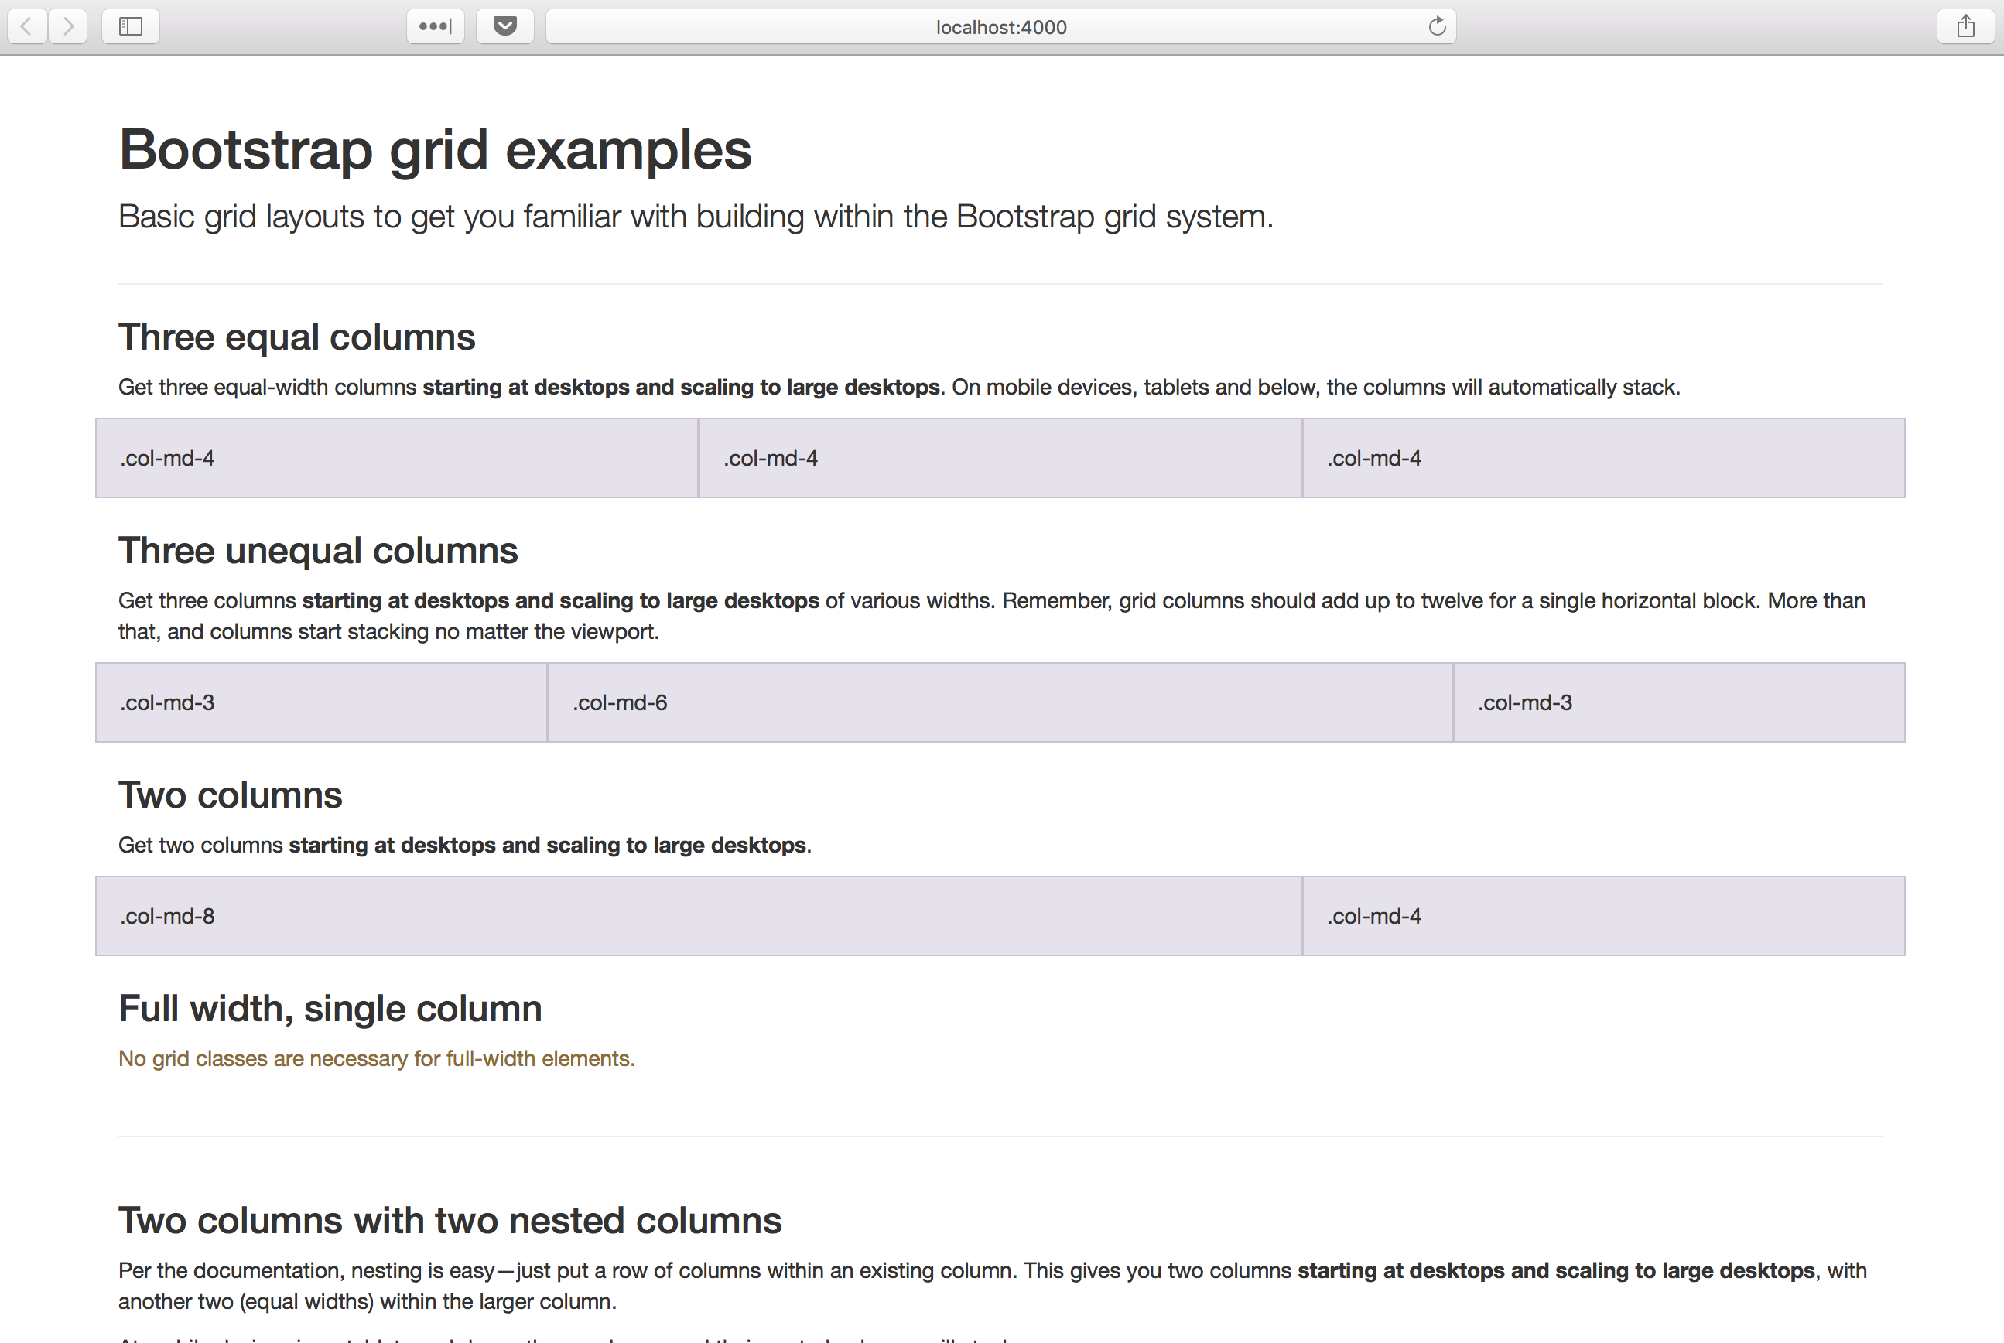The width and height of the screenshot is (2004, 1343).
Task: Click the browser back arrow button
Action: 26,26
